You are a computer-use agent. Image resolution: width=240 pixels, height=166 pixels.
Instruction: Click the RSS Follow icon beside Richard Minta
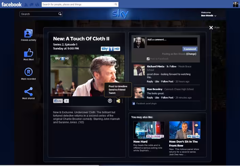point(168,66)
